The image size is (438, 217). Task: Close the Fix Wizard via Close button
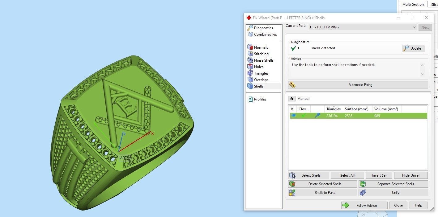pyautogui.click(x=398, y=205)
